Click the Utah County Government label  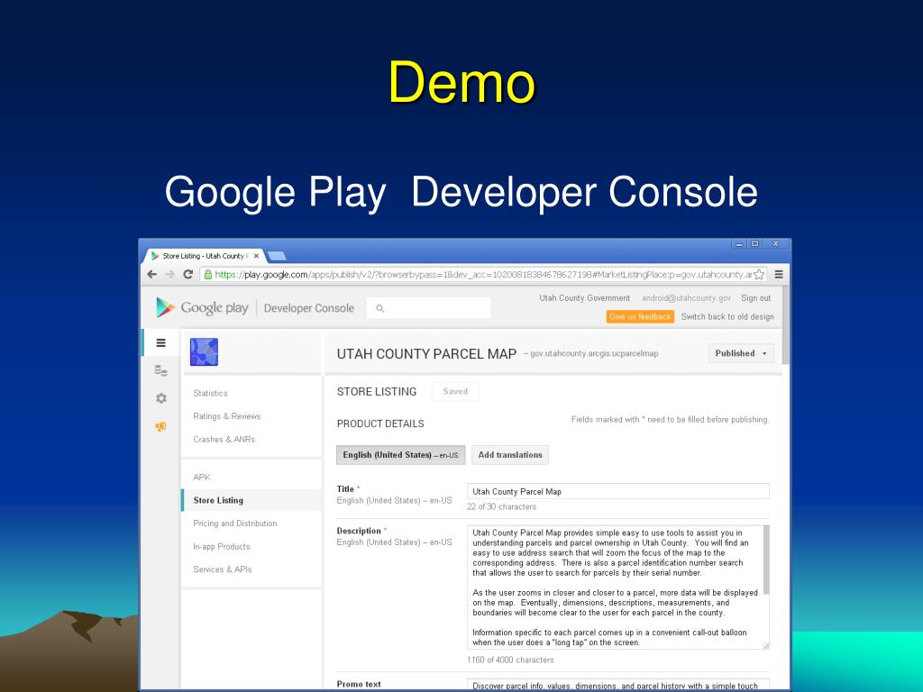584,298
